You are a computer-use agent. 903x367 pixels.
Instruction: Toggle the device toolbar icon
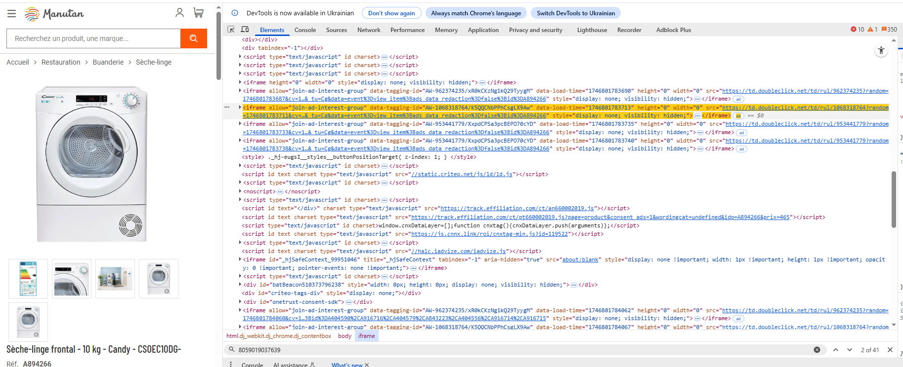pos(245,30)
